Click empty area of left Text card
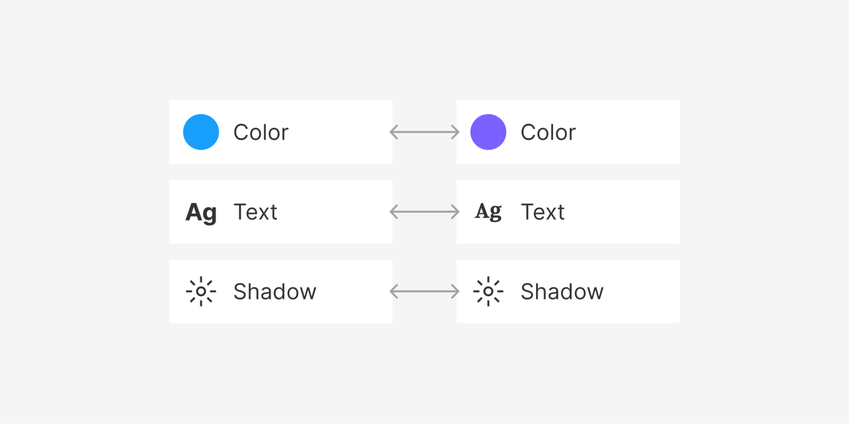 click(336, 212)
